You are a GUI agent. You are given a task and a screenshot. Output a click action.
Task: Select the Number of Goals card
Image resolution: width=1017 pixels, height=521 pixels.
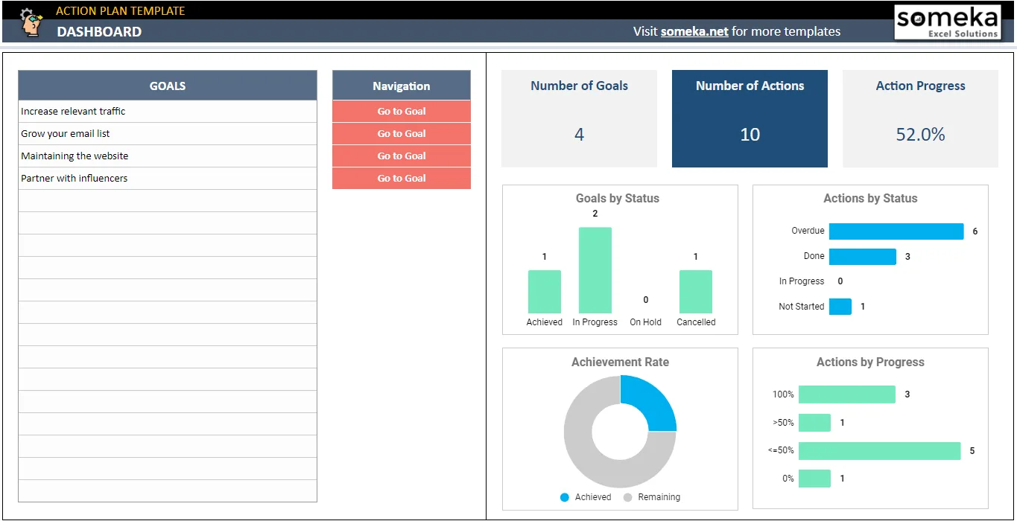click(x=579, y=118)
